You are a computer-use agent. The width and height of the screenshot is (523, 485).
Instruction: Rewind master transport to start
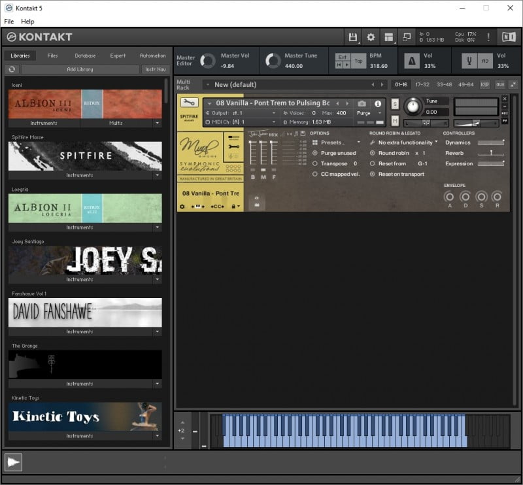click(x=339, y=65)
